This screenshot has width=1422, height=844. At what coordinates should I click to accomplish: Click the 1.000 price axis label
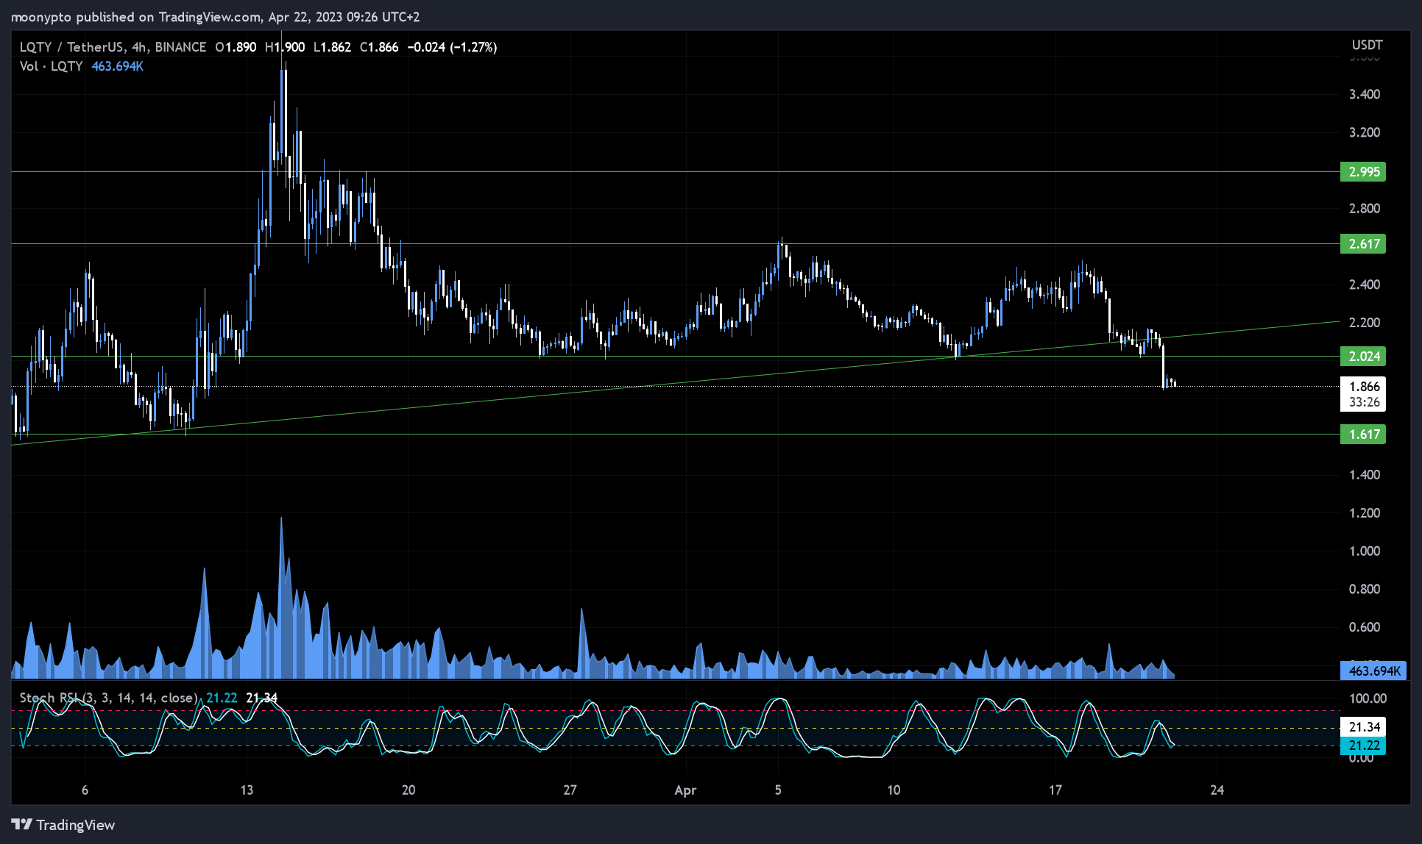click(1364, 551)
